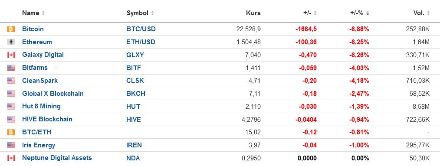
Task: Click the US flag beside CleanSpark
Action: point(11,81)
